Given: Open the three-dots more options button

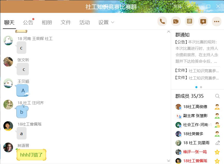Looking at the screenshot, I should 217,21.
